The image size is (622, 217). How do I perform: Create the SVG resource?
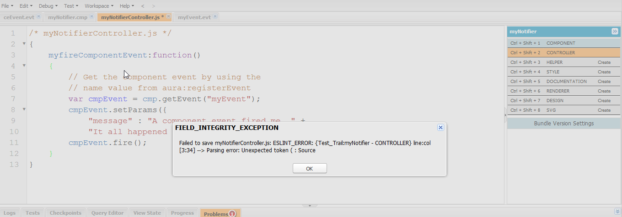(604, 110)
